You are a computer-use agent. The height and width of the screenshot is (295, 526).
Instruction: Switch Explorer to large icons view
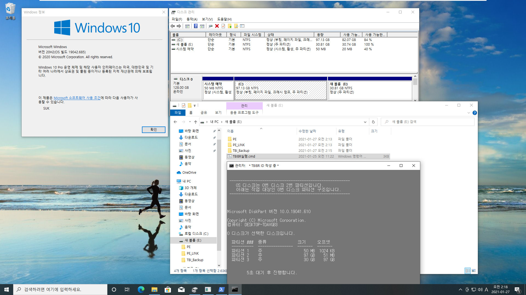click(474, 271)
